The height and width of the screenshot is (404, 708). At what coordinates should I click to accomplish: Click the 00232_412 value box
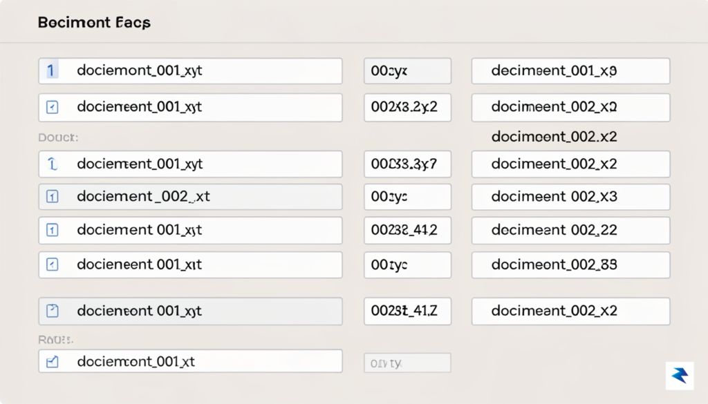[407, 231]
